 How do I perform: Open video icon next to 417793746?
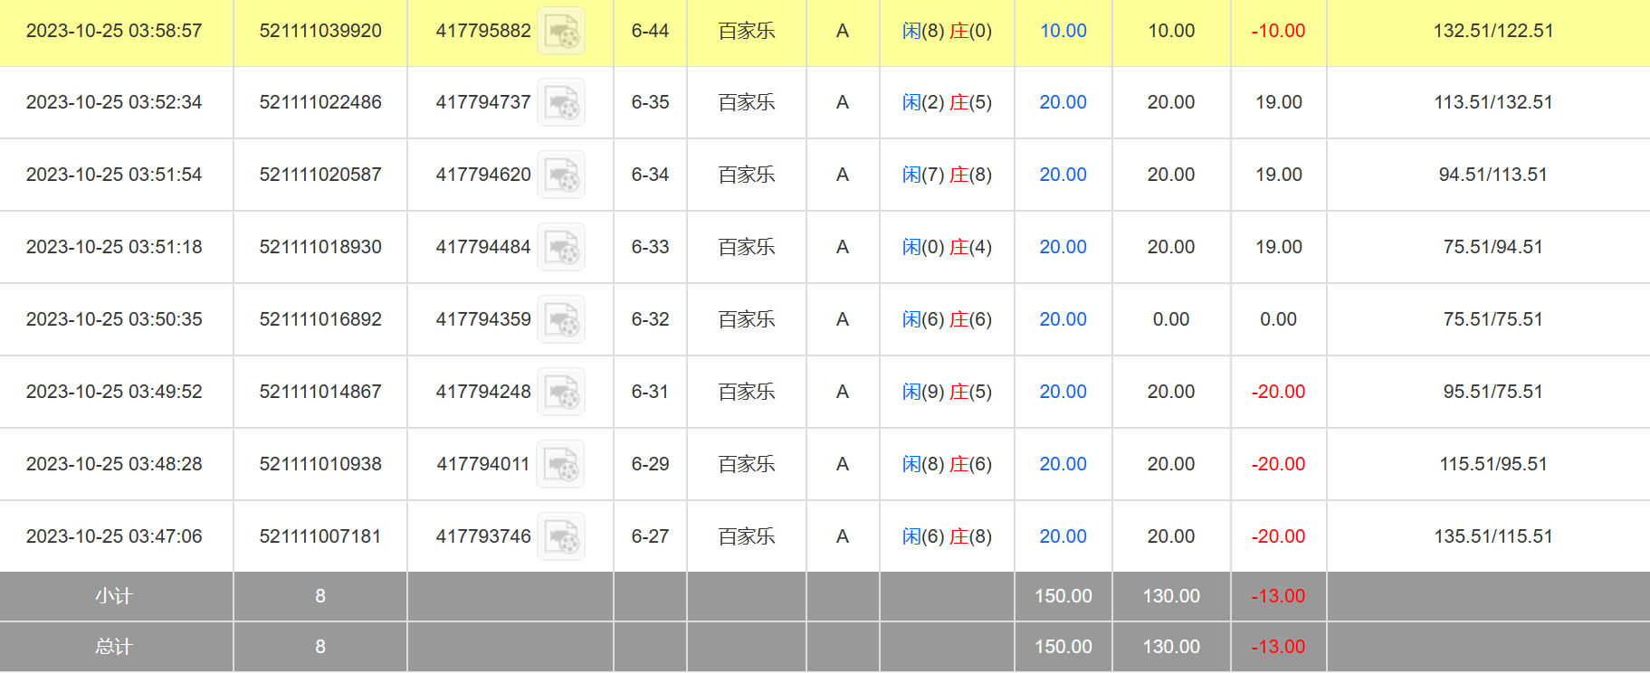click(x=561, y=536)
